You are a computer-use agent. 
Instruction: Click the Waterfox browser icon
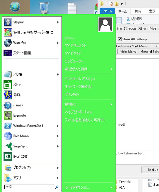coord(8,43)
